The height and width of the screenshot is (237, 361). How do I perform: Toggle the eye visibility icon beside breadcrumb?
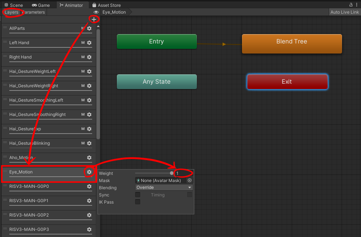pos(96,12)
